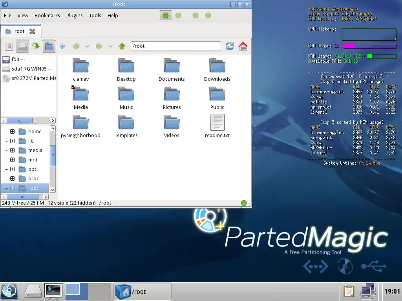Go forward with the right green arrow
This screenshot has height=301, width=402.
click(99, 46)
